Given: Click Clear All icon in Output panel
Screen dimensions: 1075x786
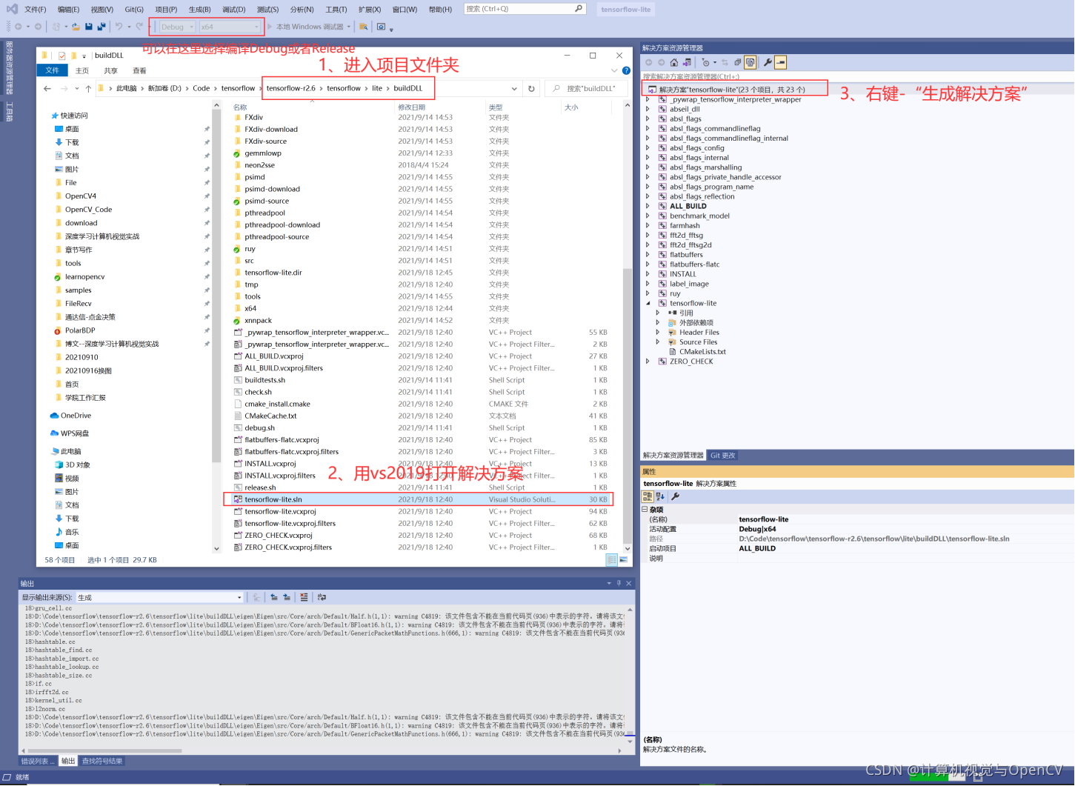Looking at the screenshot, I should 304,597.
